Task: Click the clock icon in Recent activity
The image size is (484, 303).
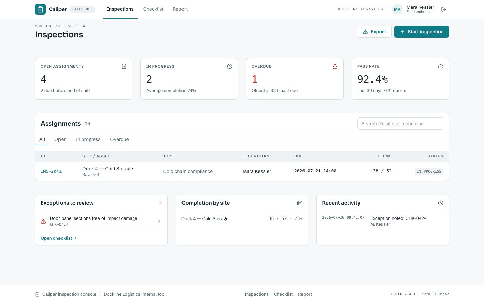Action: [x=441, y=203]
